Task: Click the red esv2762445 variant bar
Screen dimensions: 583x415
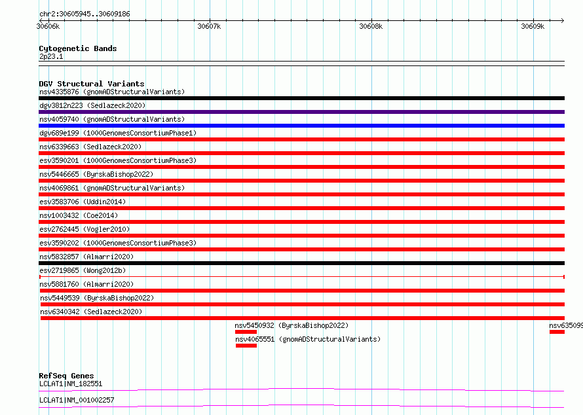Action: (x=301, y=236)
